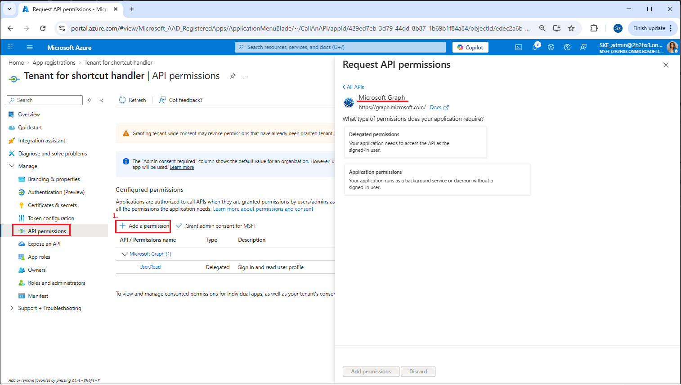This screenshot has width=681, height=385.
Task: Expand Support + Troubleshooting section
Action: click(x=12, y=308)
